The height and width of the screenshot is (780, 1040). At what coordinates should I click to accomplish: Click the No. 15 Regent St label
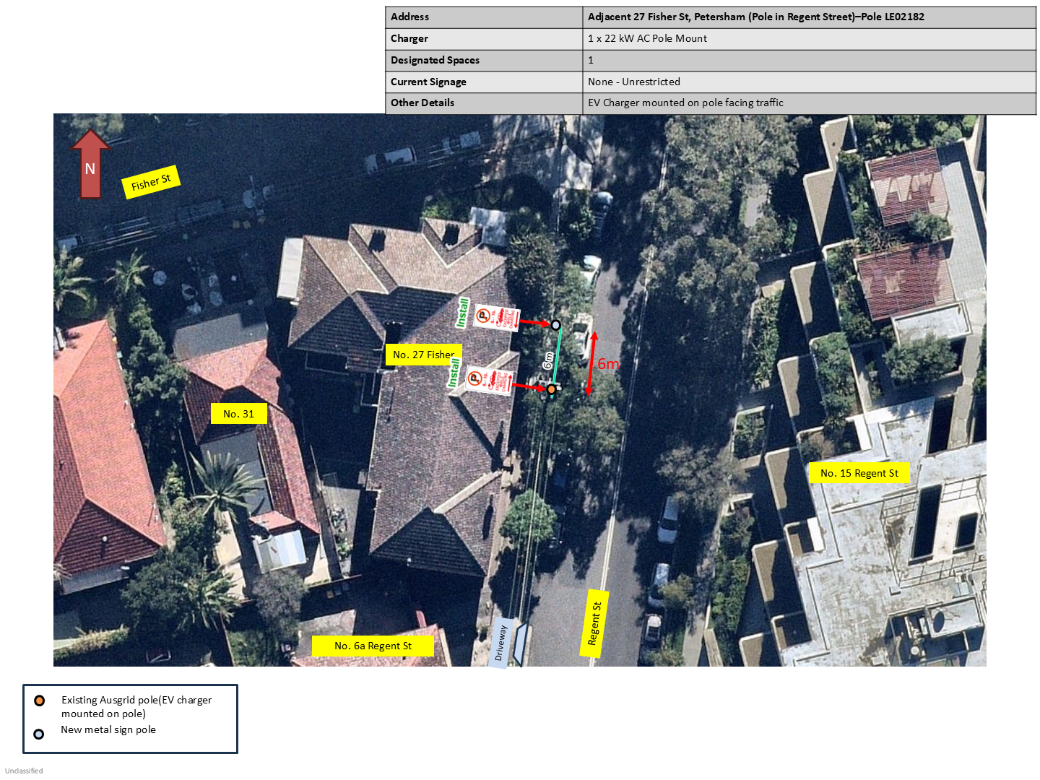[859, 473]
